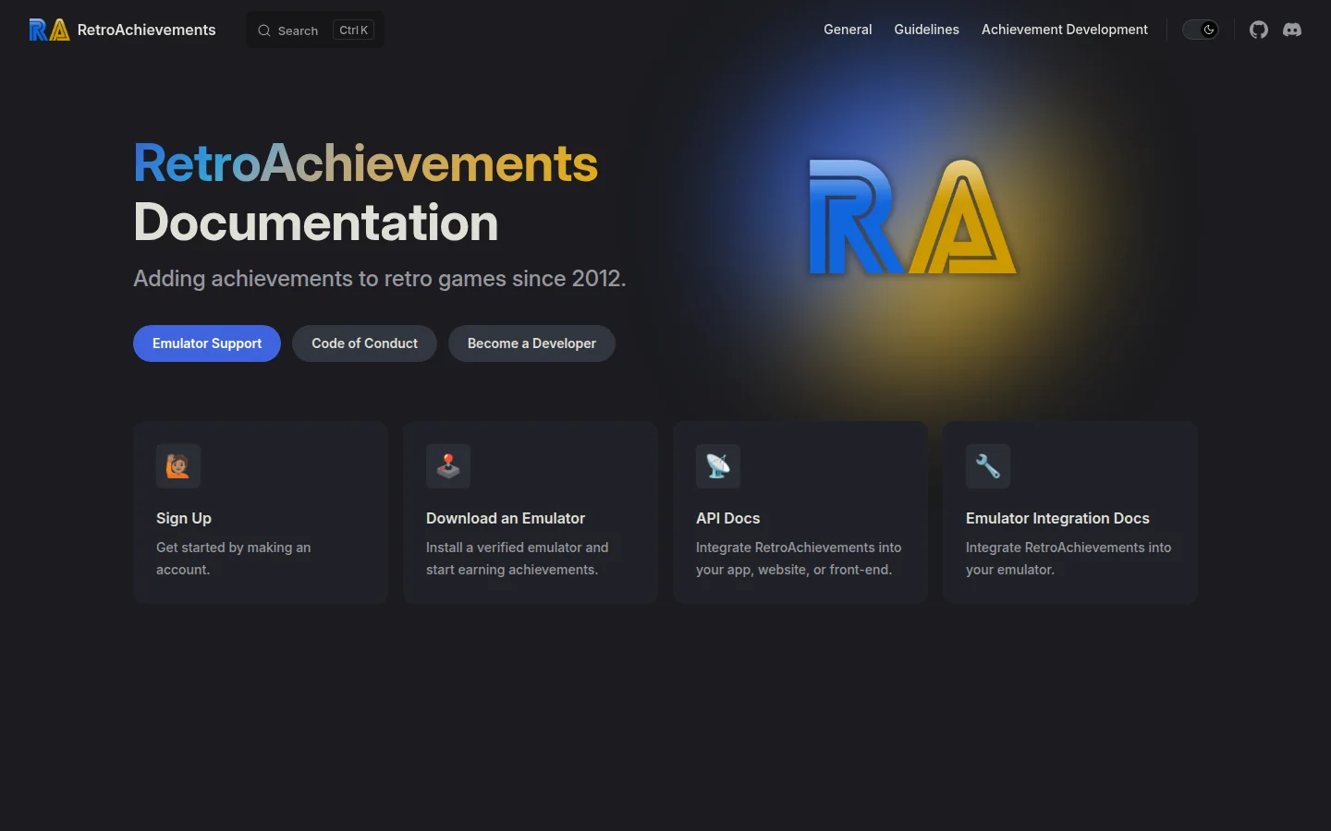
Task: Click the Code of Conduct button
Action: point(364,343)
